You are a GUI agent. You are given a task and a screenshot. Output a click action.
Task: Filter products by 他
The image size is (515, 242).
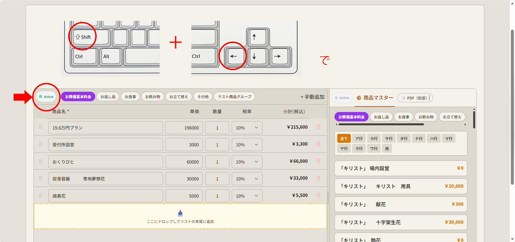[x=387, y=148]
